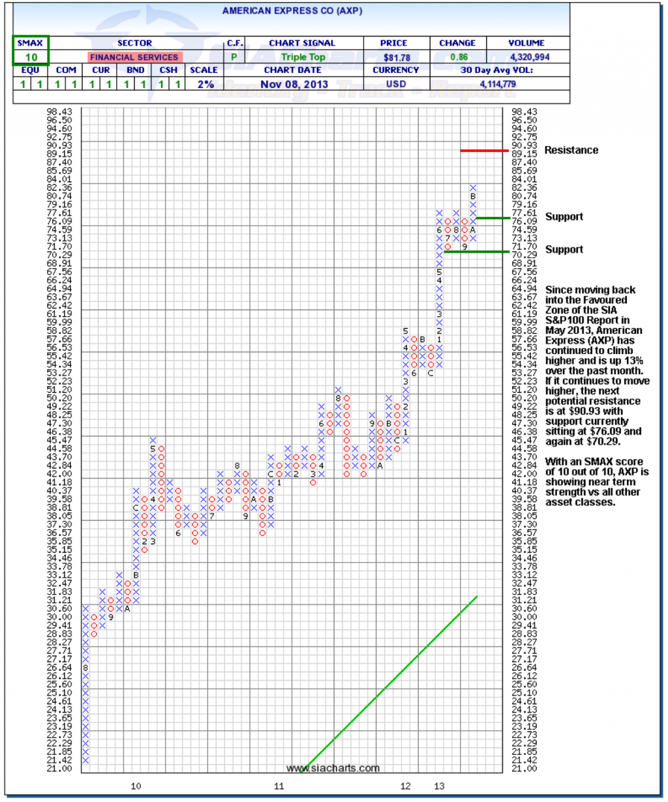The width and height of the screenshot is (668, 802).
Task: Click the pink FINANCIAL SERVICES sector label
Action: coord(134,57)
